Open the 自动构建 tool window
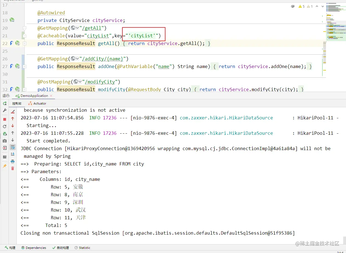This screenshot has height=253, width=346. (60, 248)
